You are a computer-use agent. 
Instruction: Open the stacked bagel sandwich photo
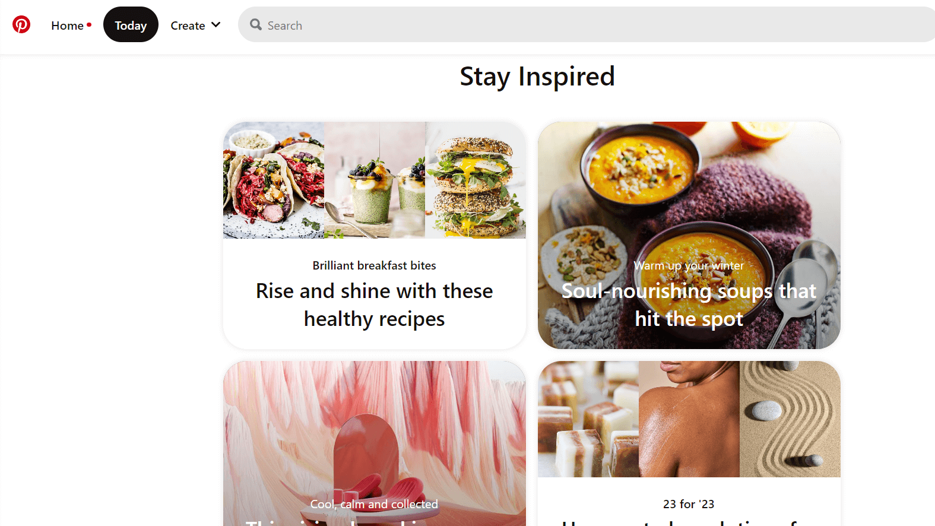[x=476, y=180]
